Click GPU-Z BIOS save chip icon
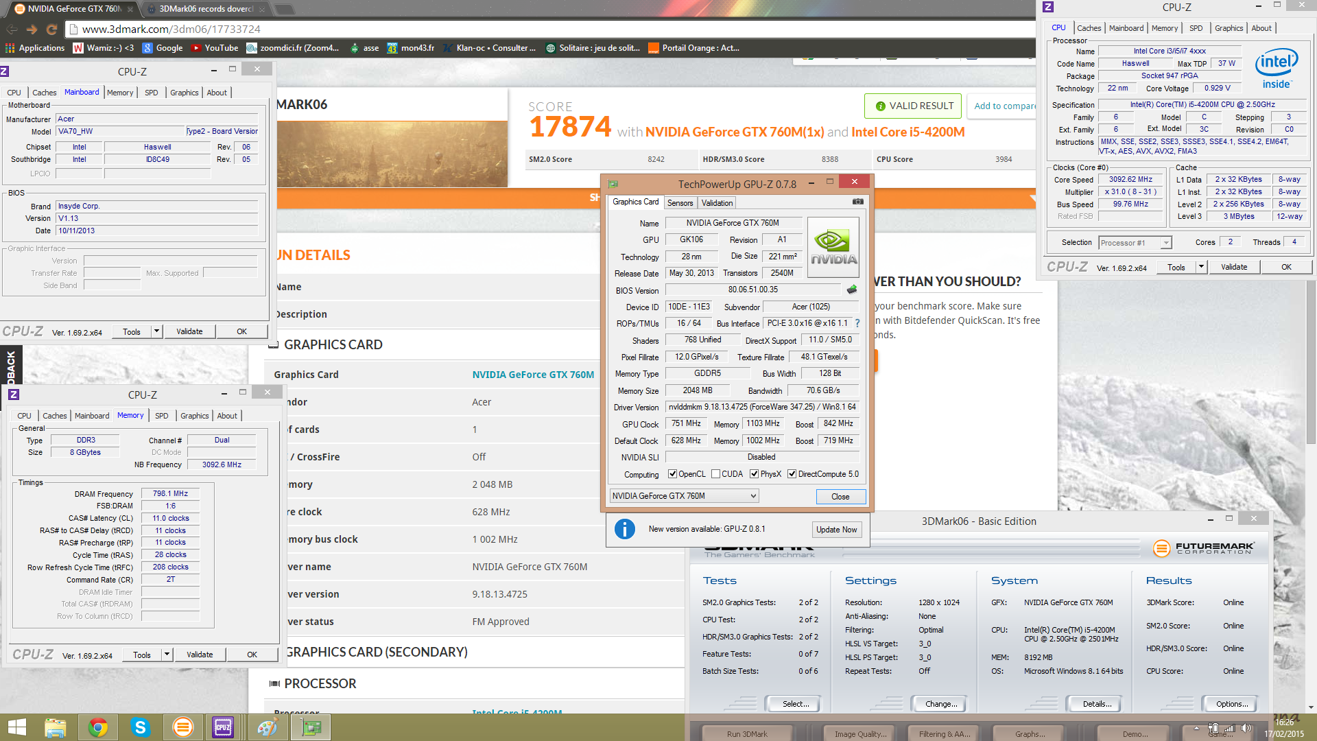 point(852,290)
